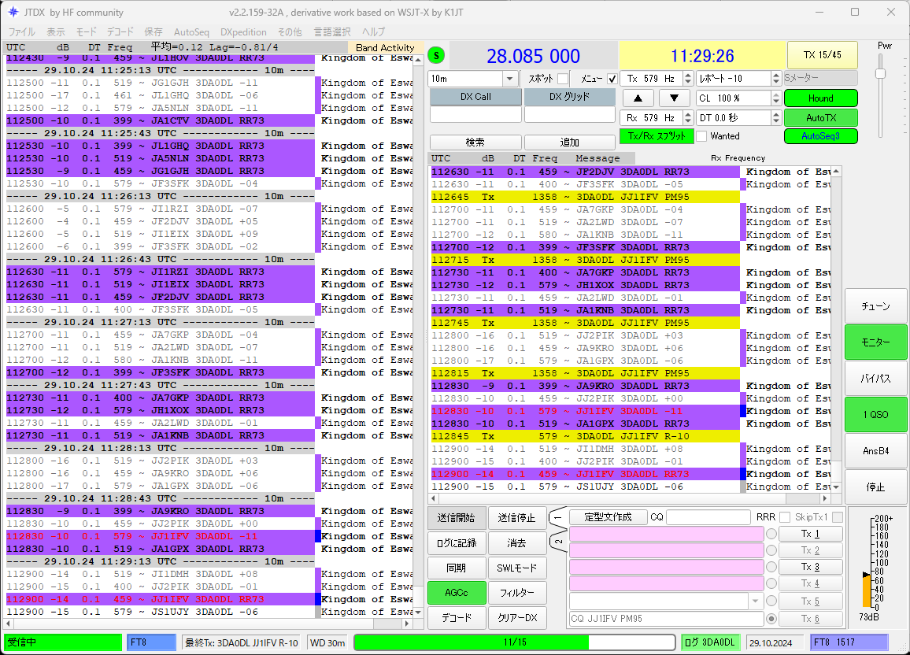The width and height of the screenshot is (910, 655).
Task: Adjust the Pwr slider handle
Action: pos(880,74)
